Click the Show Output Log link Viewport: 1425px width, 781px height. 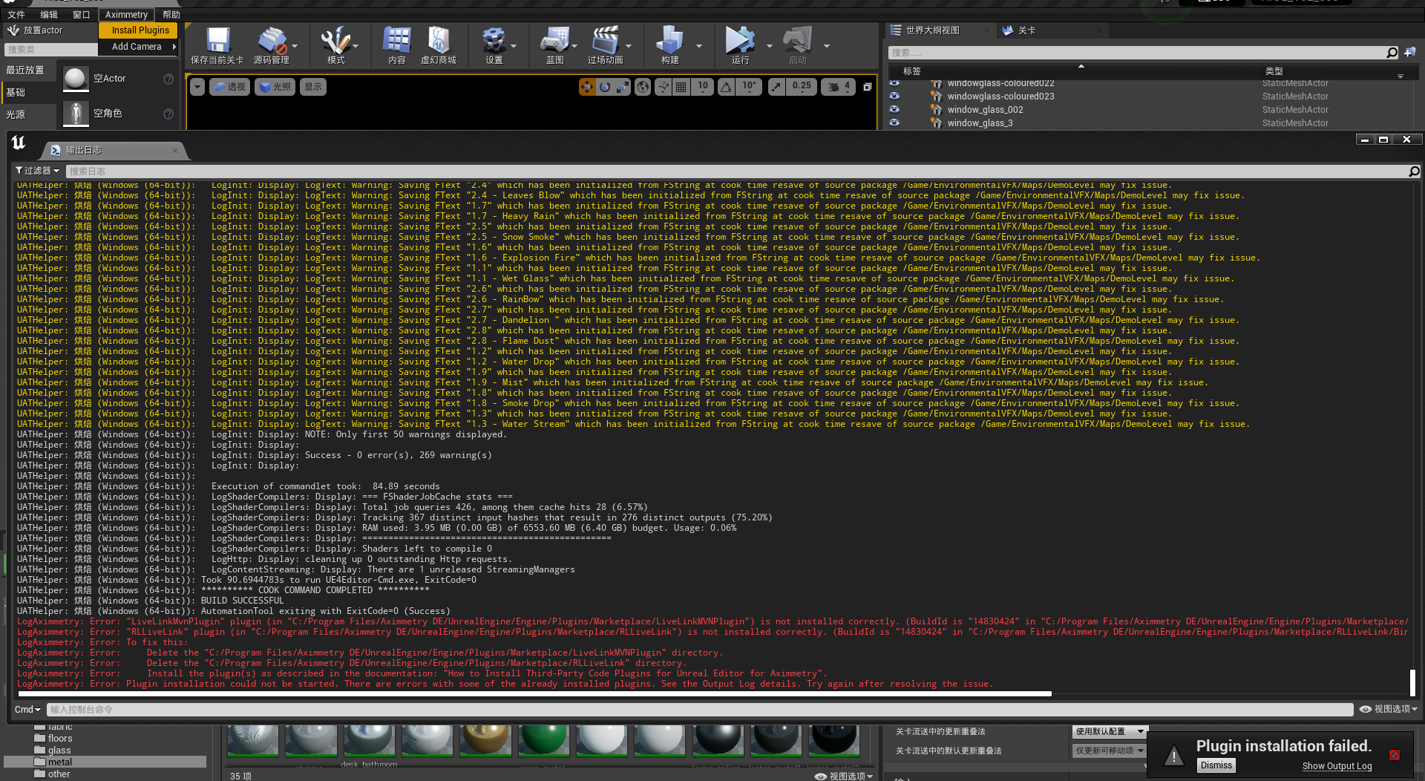[x=1337, y=766]
